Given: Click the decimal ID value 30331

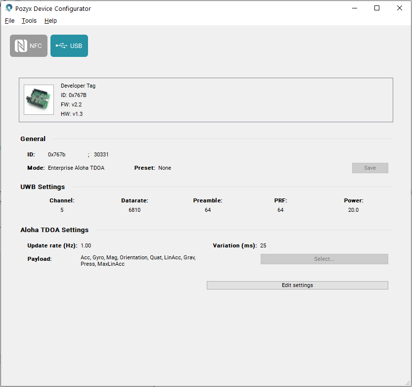Looking at the screenshot, I should 101,154.
